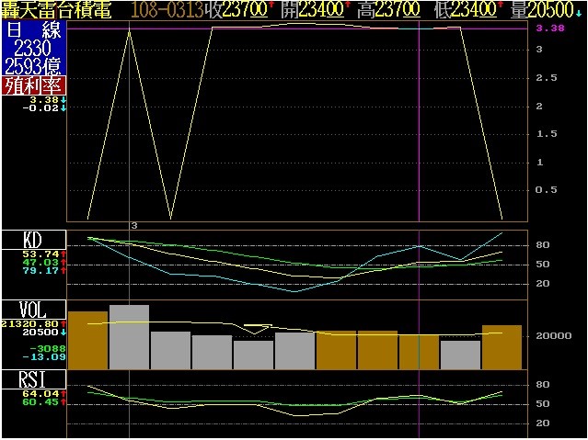Select the VOL indicator panel label
Image resolution: width=588 pixels, height=440 pixels.
pos(33,309)
